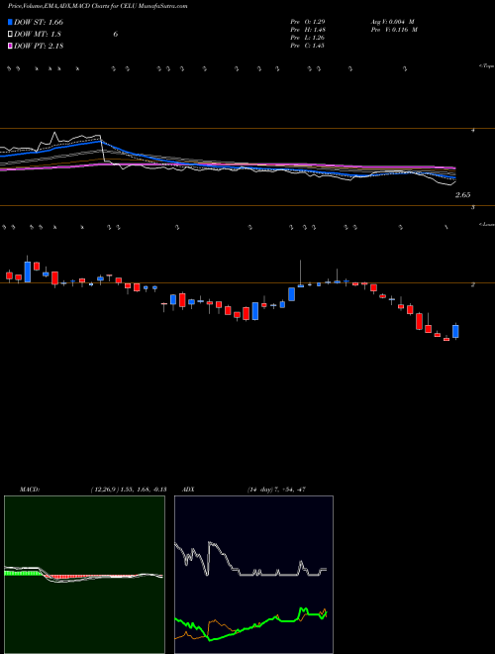Click the white DOW MT legend swatch
495x654 pixels.
10,35
